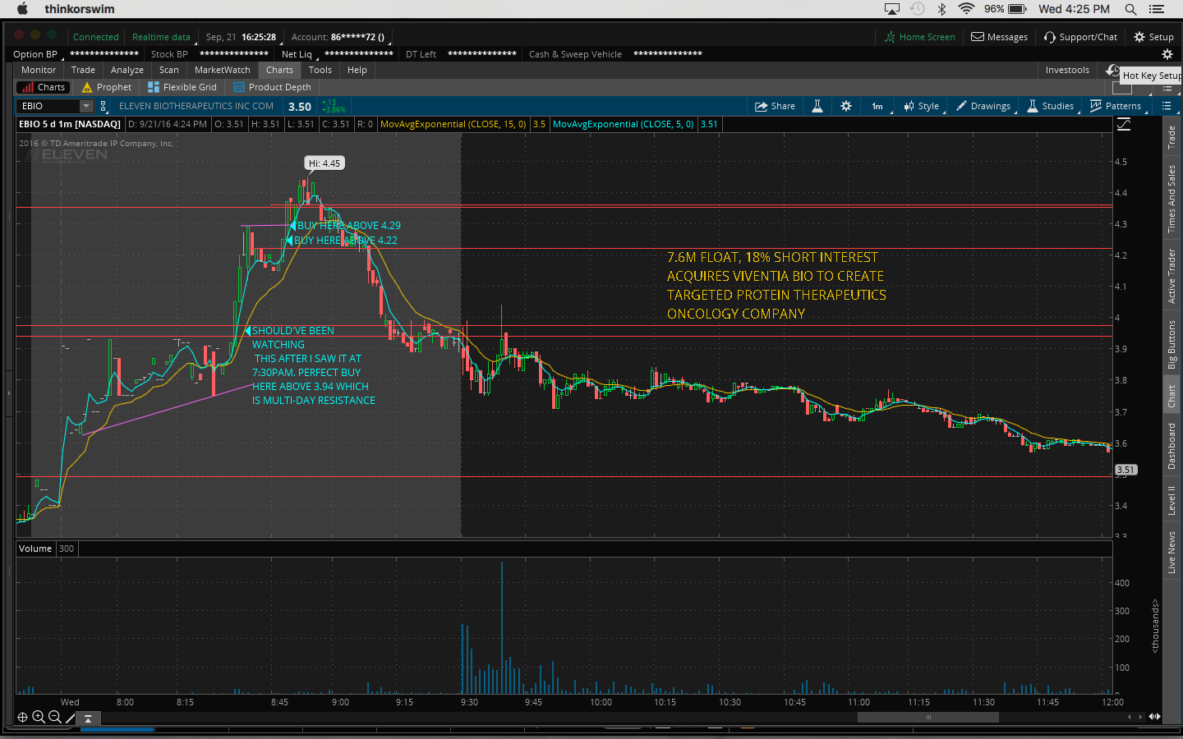Open the Times And Sales sidebar panel
This screenshot has height=739, width=1183.
pos(1171,199)
